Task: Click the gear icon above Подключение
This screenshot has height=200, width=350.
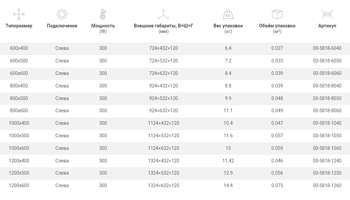Action: [62, 14]
